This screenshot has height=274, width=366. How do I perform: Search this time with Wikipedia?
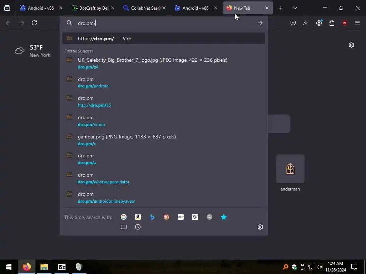click(x=195, y=217)
